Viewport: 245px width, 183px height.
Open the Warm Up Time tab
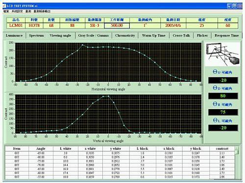(x=154, y=36)
